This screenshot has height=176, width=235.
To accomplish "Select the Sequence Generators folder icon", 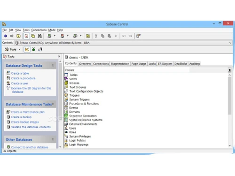I will coord(66,116).
